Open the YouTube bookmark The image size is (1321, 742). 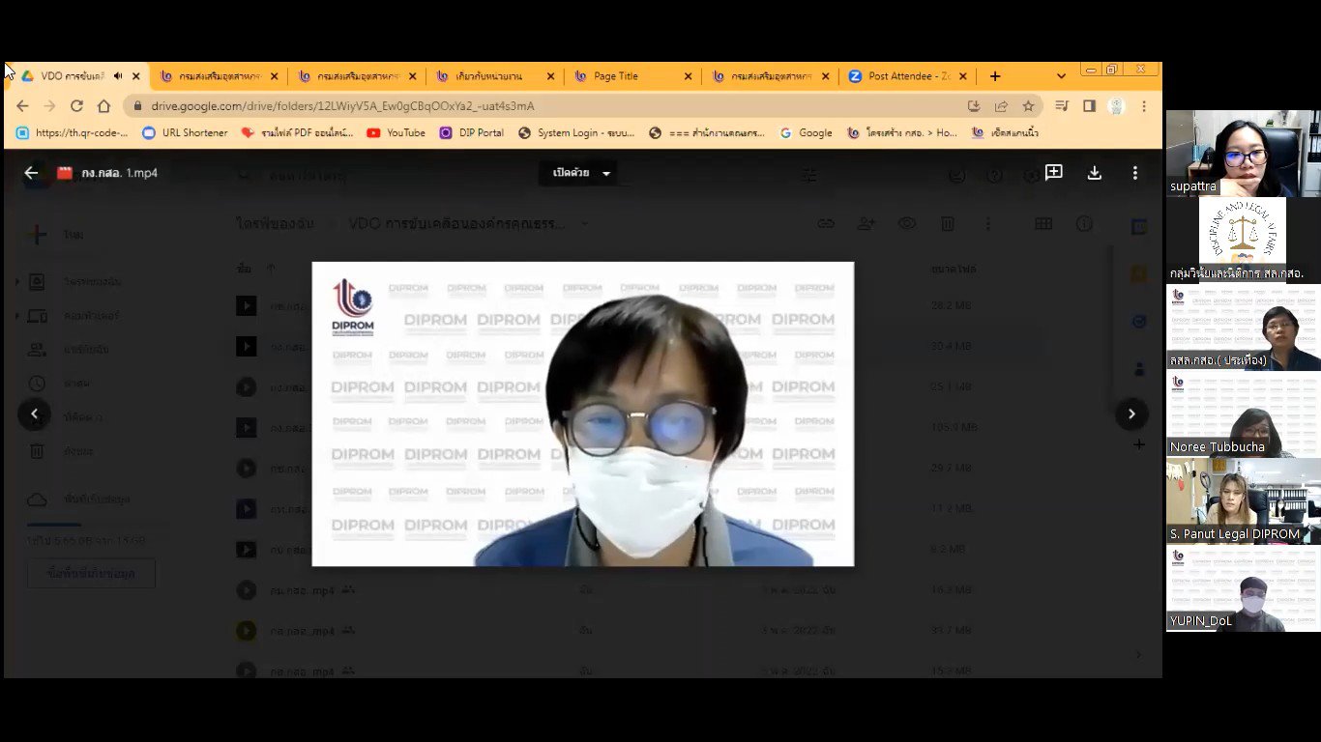[396, 133]
